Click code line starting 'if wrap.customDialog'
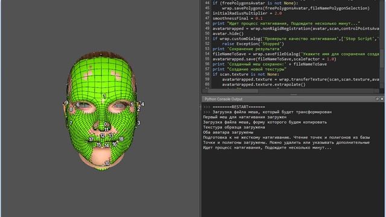386x217 pixels. click(296, 39)
